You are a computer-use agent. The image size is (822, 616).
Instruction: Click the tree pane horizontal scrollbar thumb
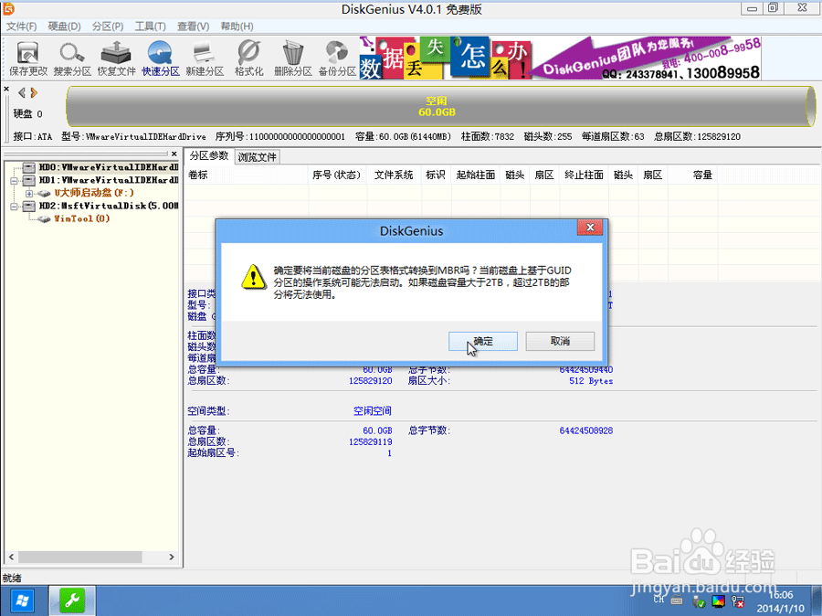coord(79,557)
